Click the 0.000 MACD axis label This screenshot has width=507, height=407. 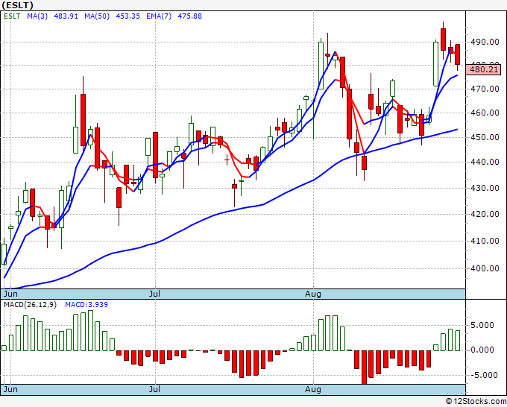pos(482,350)
